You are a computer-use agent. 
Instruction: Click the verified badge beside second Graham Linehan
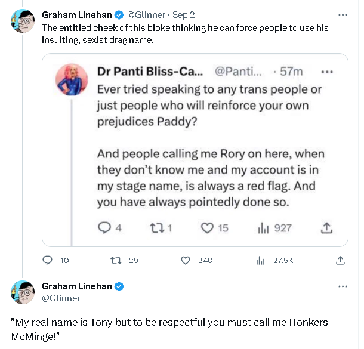[119, 286]
